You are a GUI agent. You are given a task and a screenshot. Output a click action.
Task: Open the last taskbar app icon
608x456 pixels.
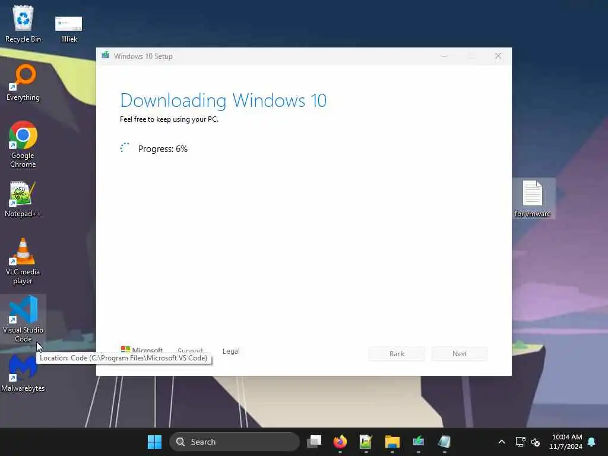pos(444,442)
